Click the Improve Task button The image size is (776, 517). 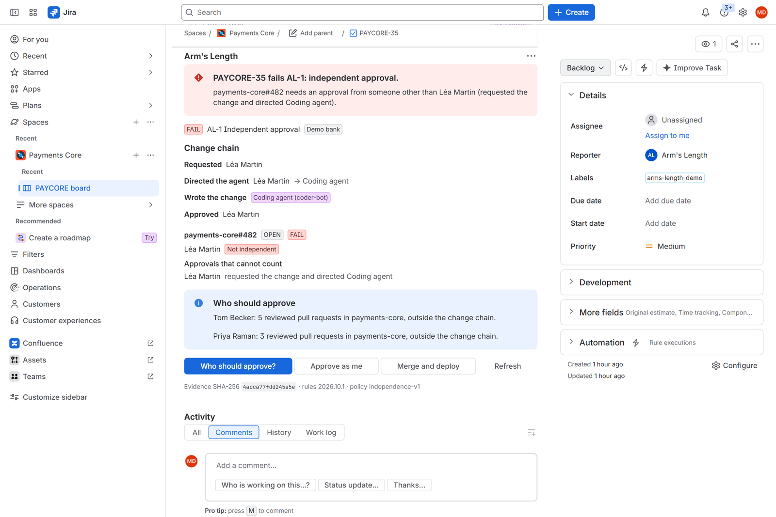(x=692, y=68)
